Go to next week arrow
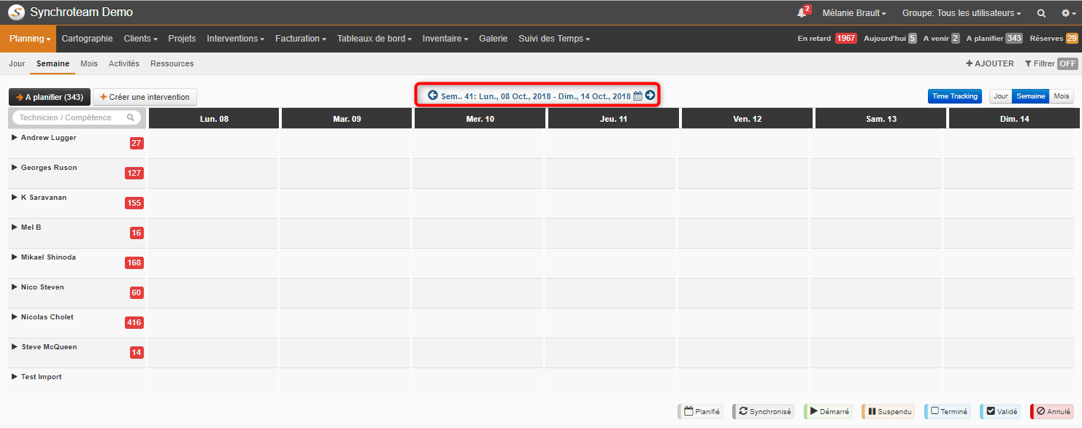The height and width of the screenshot is (428, 1082). 650,96
